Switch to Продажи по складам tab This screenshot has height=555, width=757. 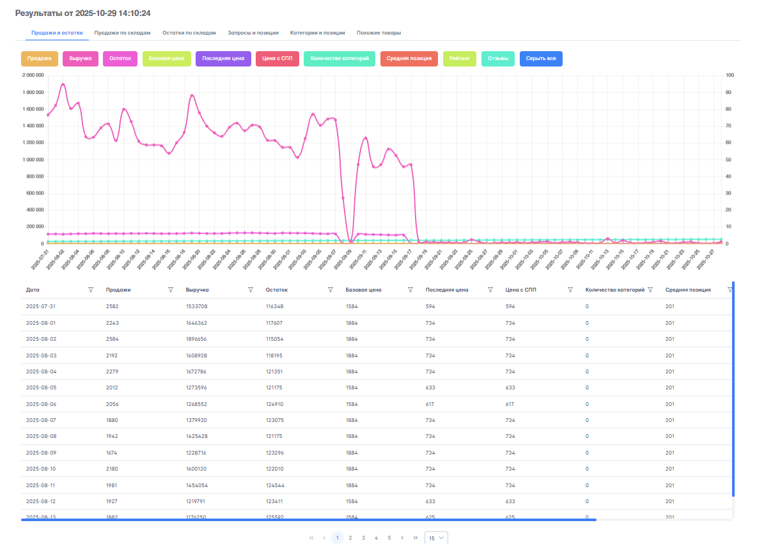pyautogui.click(x=122, y=33)
